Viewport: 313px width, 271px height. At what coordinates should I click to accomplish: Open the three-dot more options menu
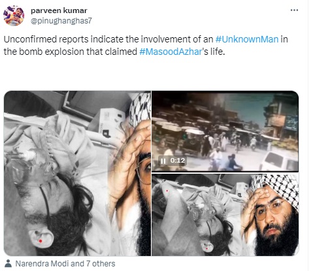tap(294, 10)
